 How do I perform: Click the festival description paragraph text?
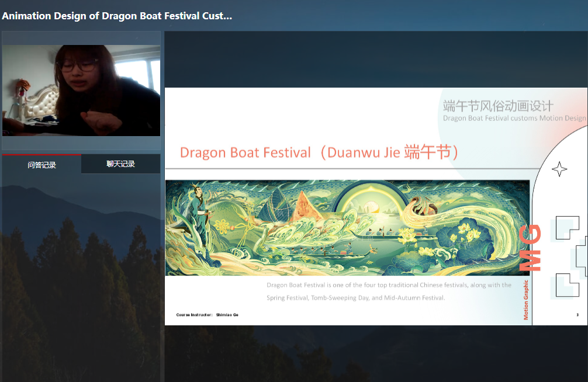[389, 291]
